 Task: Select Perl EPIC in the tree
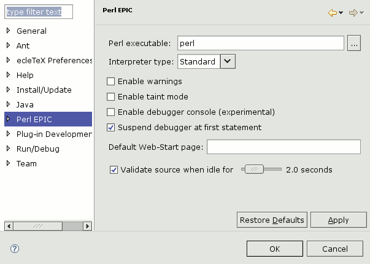click(x=48, y=119)
